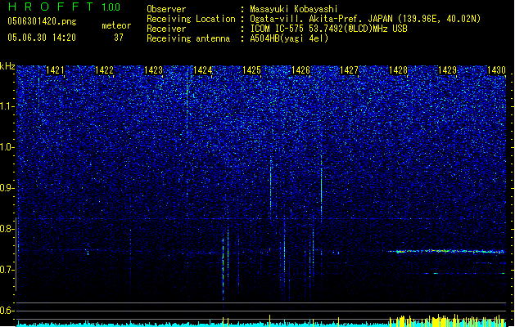Image resolution: width=515 pixels, height=327 pixels.
Task: Click time marker 1429 on the axis
Action: click(447, 70)
